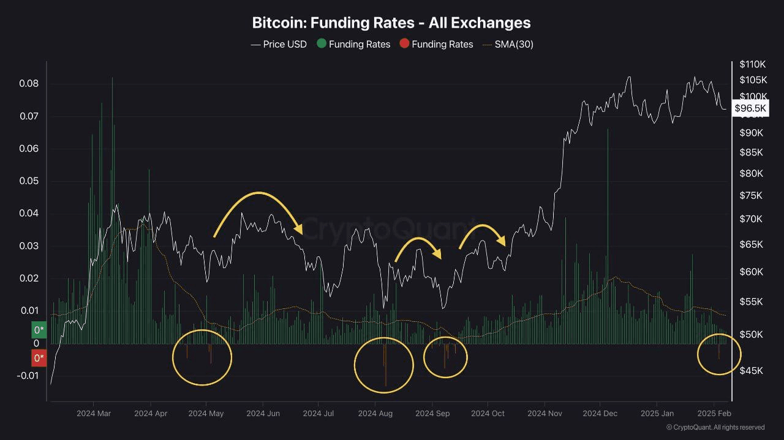
Task: Click the yellow circle near 2024 Sep
Action: pos(445,357)
